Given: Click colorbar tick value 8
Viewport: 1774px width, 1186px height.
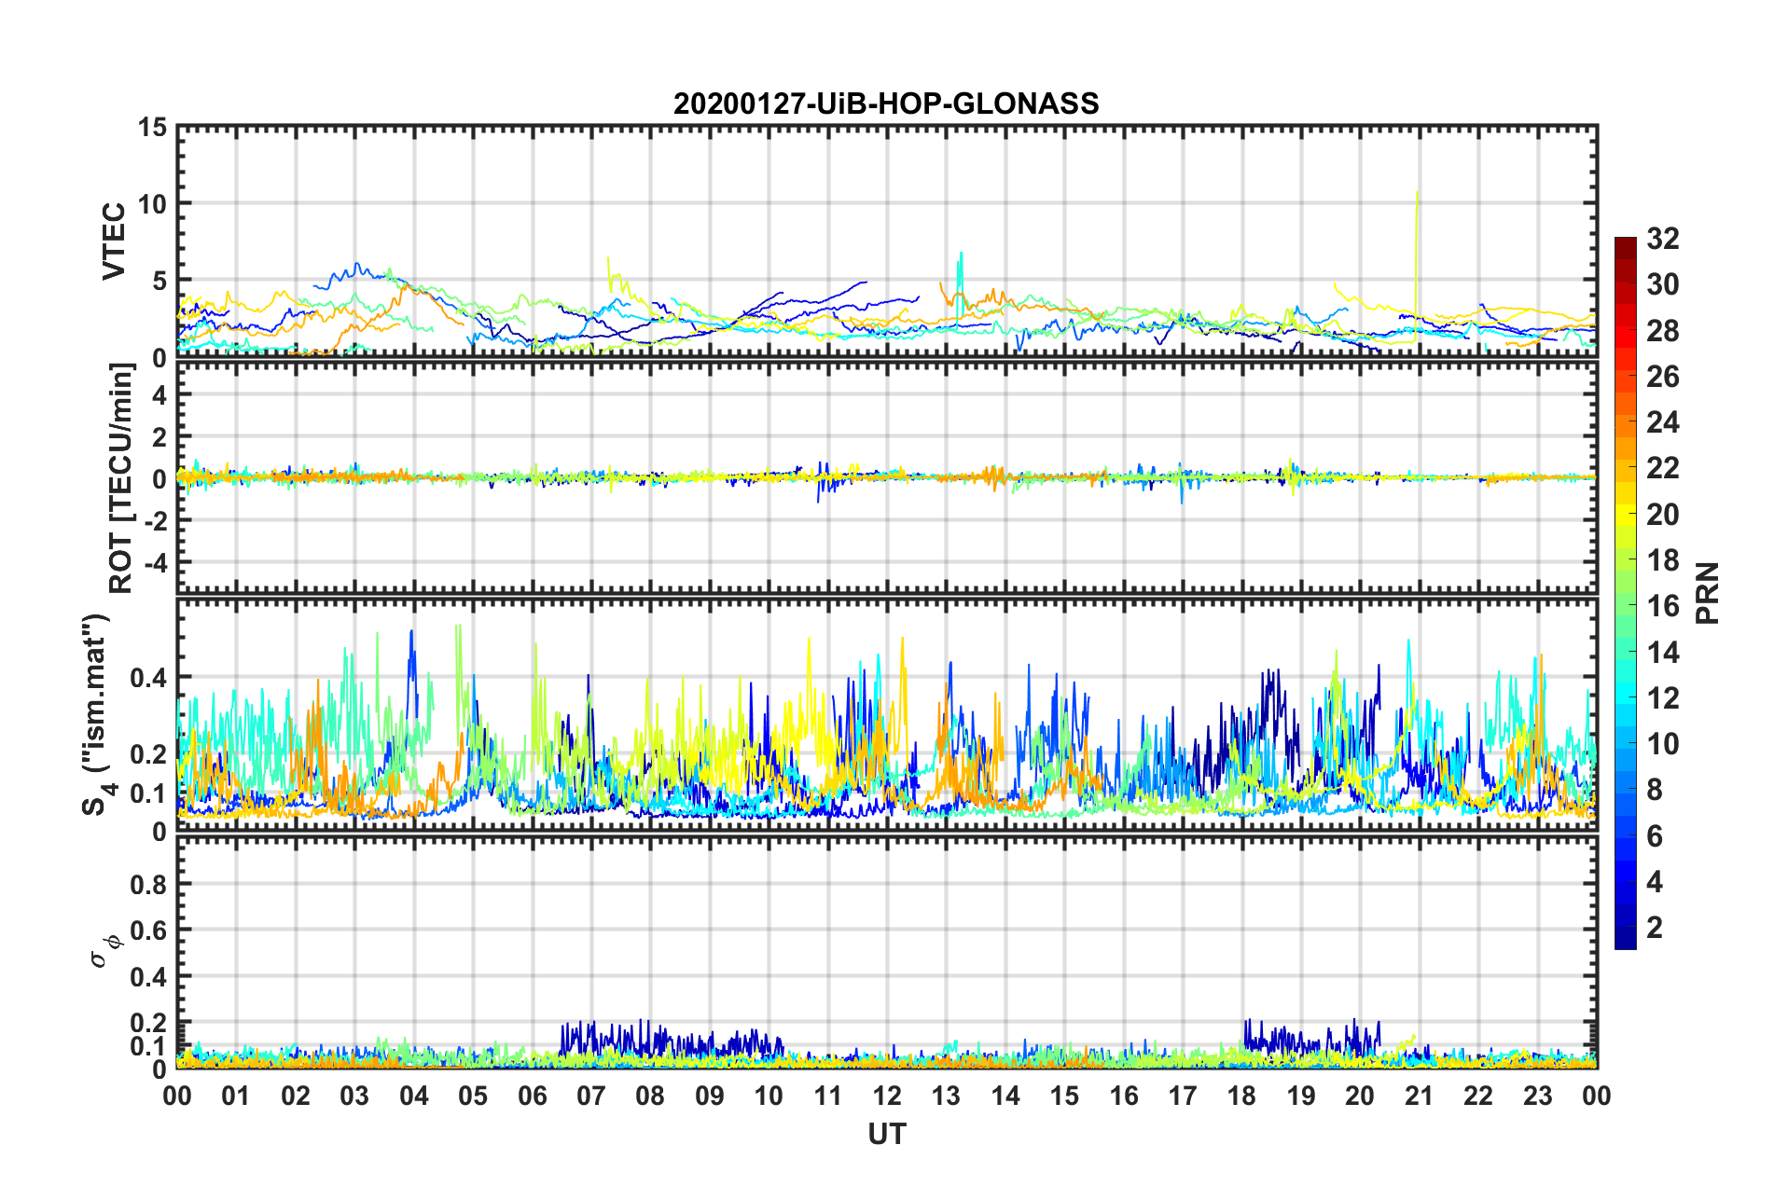Looking at the screenshot, I should coord(1655,790).
